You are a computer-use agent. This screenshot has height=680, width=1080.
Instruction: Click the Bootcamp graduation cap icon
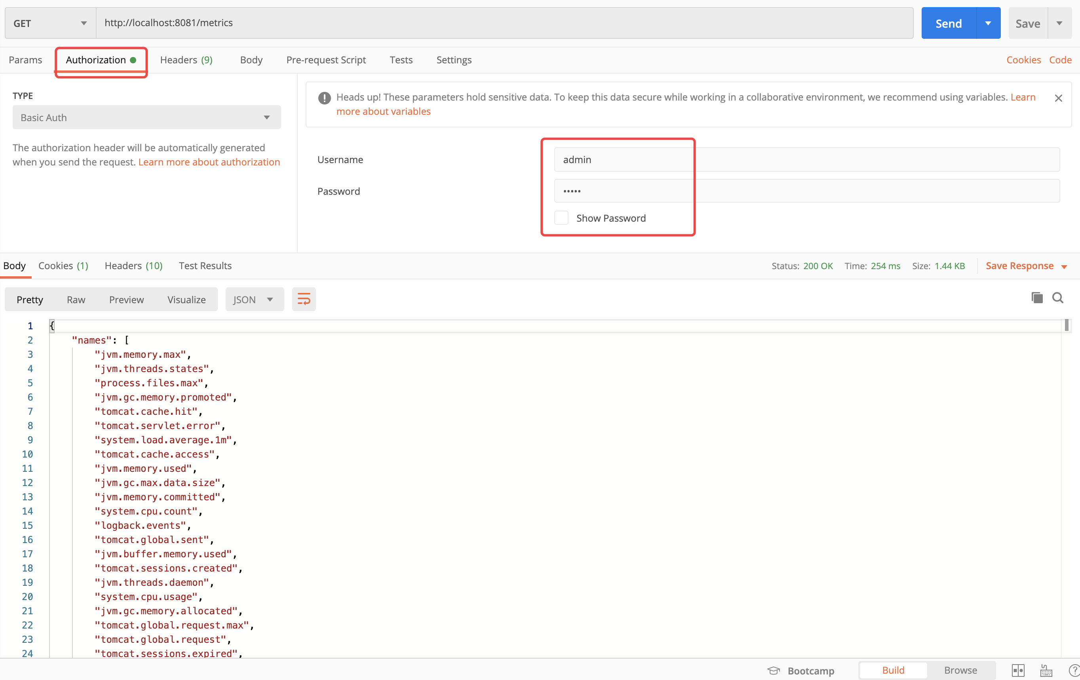coord(773,670)
